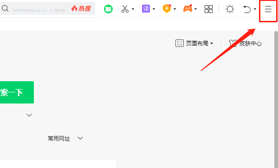
Task: Open the orange ¥ shield icon
Action: point(167,8)
